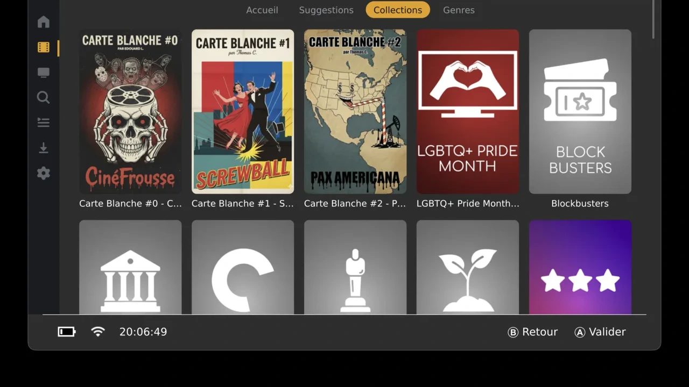Screen dimensions: 689x387
Task: Open the Oscar statuette collection card
Action: point(355,267)
